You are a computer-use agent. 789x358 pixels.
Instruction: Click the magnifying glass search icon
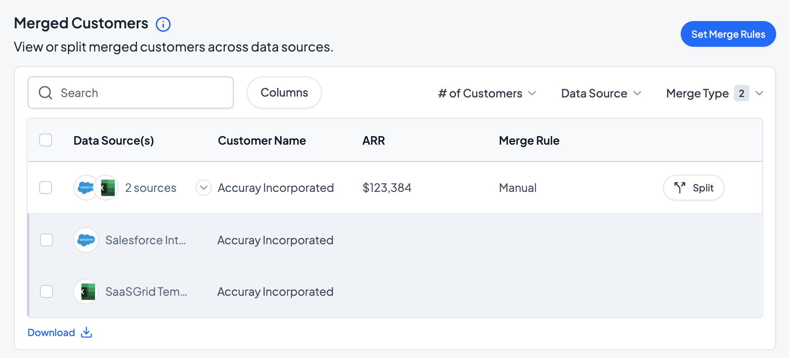46,93
